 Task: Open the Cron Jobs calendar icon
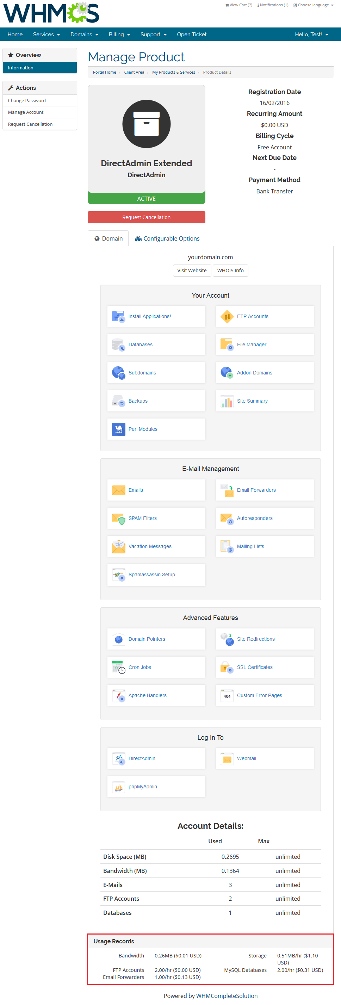pos(118,667)
